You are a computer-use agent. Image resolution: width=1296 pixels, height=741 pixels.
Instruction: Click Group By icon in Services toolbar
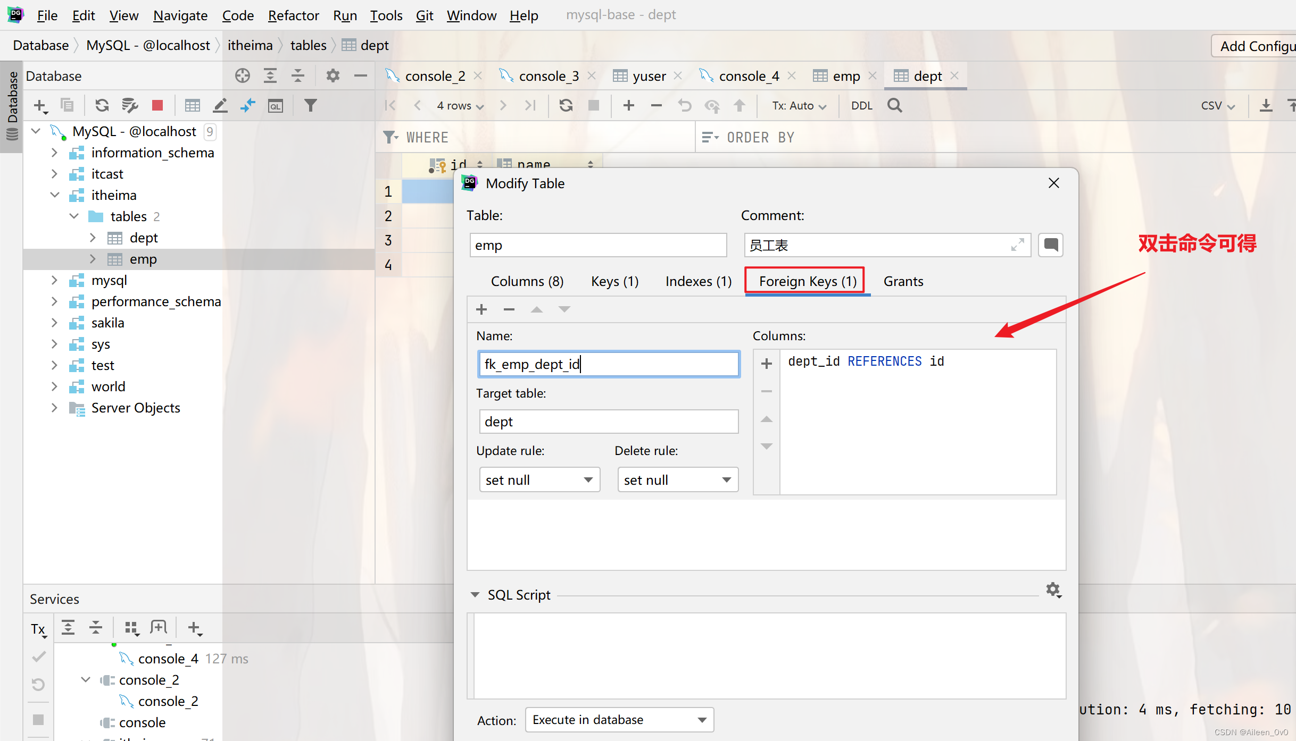[x=131, y=628]
